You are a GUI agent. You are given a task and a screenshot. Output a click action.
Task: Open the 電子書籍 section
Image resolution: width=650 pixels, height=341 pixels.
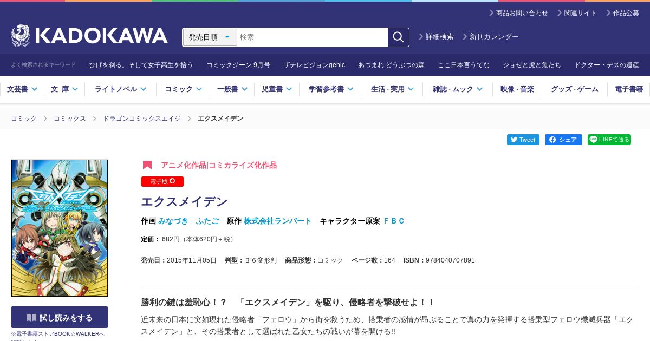[x=629, y=89]
